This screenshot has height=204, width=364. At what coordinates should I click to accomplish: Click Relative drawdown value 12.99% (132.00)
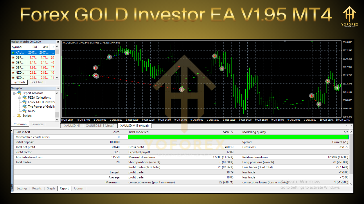coord(338,157)
